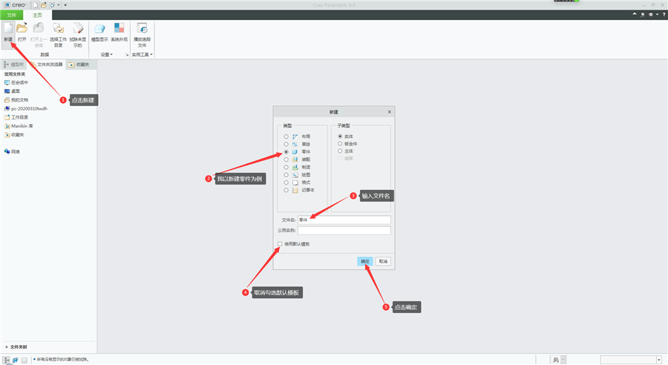The image size is (668, 365).
Task: Toggle 使用默认模板 (Use default template) checkbox
Action: click(x=280, y=244)
